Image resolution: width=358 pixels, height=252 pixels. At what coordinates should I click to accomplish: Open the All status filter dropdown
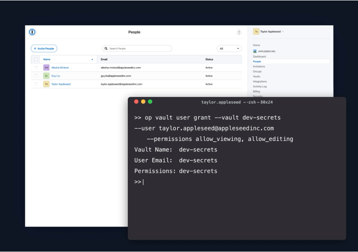pos(229,48)
